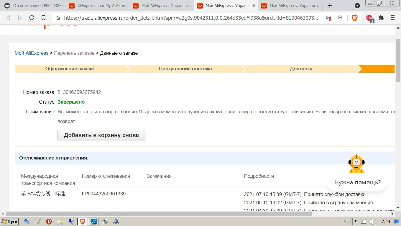Open the help assistant robot icon
401x226 pixels.
point(356,164)
